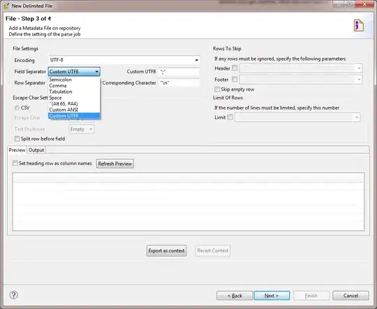Click inside the preview table area
Image resolution: width=377 pixels, height=309 pixels.
coord(188,202)
